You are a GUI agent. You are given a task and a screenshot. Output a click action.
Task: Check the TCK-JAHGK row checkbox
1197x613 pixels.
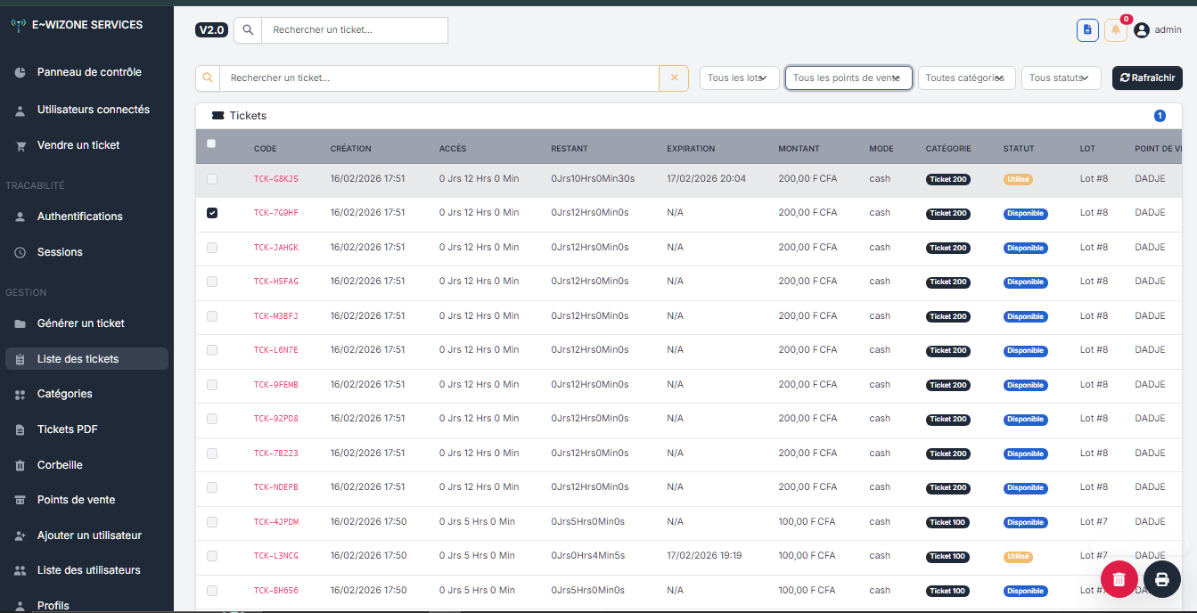coord(211,247)
